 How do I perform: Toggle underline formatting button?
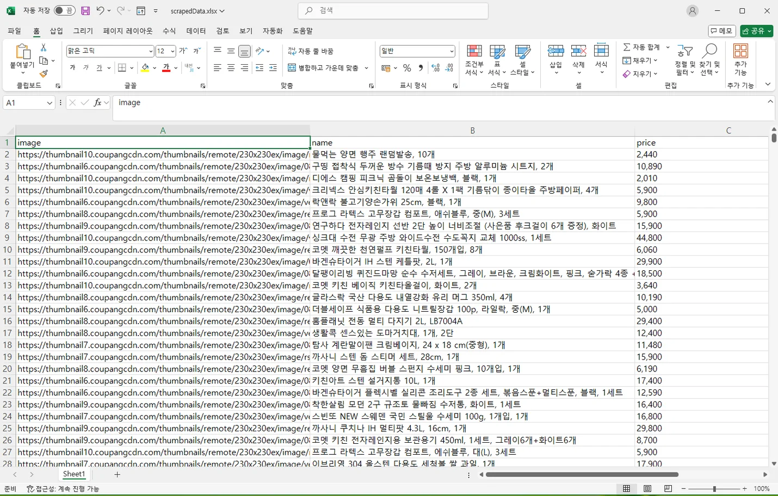point(99,67)
